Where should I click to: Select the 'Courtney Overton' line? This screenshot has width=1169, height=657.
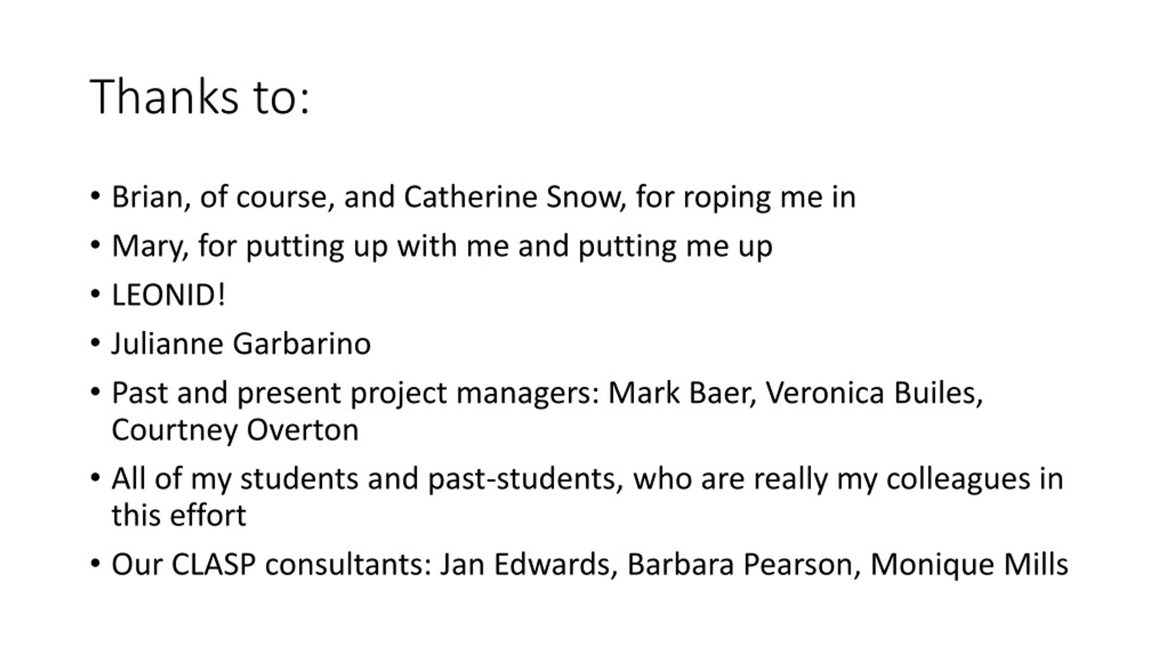pos(235,431)
